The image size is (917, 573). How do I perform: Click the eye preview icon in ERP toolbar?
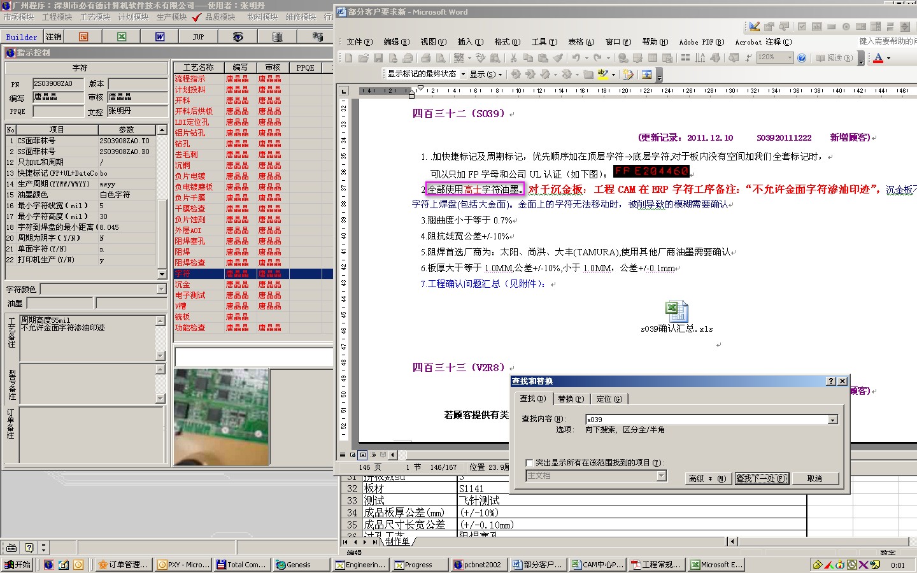coord(238,37)
